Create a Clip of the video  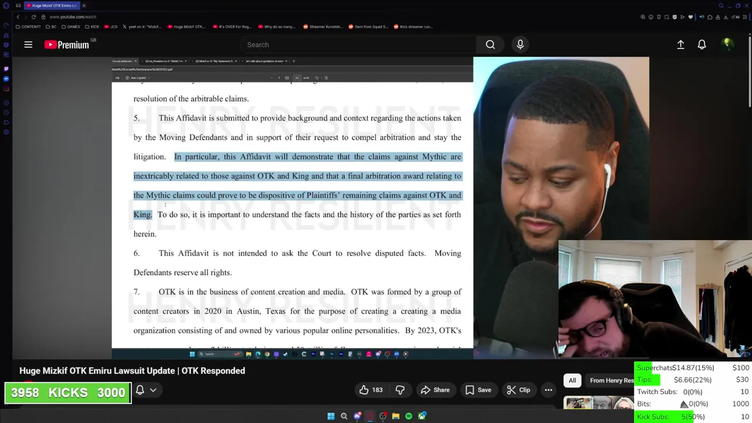click(519, 390)
